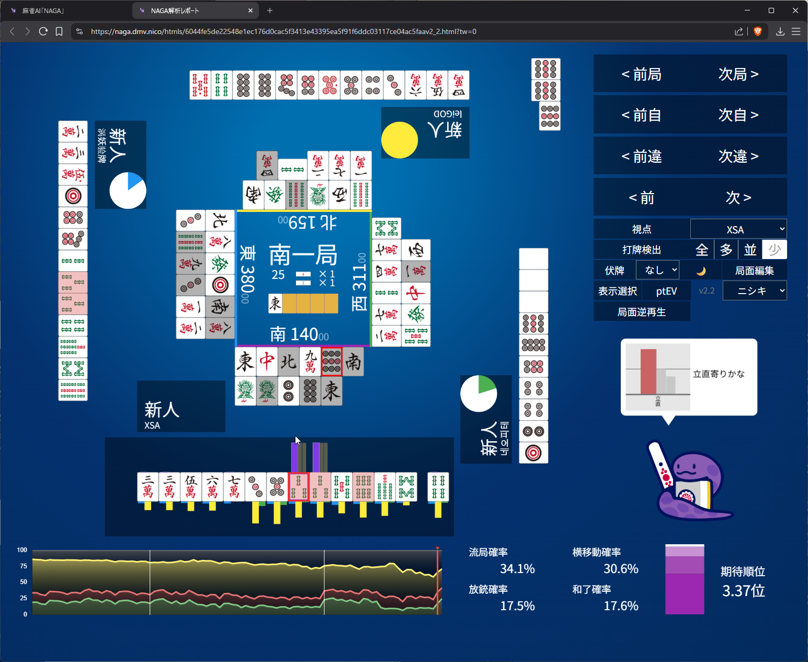Open the browser downloads icon
The image size is (808, 662).
click(x=780, y=31)
